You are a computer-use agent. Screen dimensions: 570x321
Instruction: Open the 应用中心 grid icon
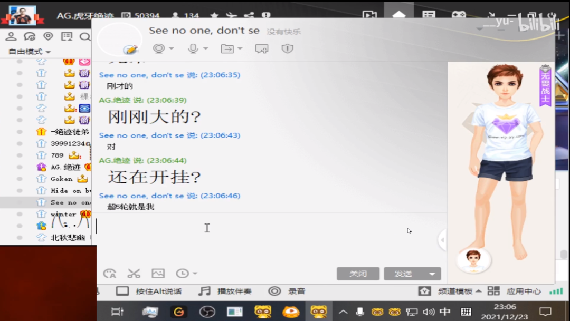pos(493,291)
